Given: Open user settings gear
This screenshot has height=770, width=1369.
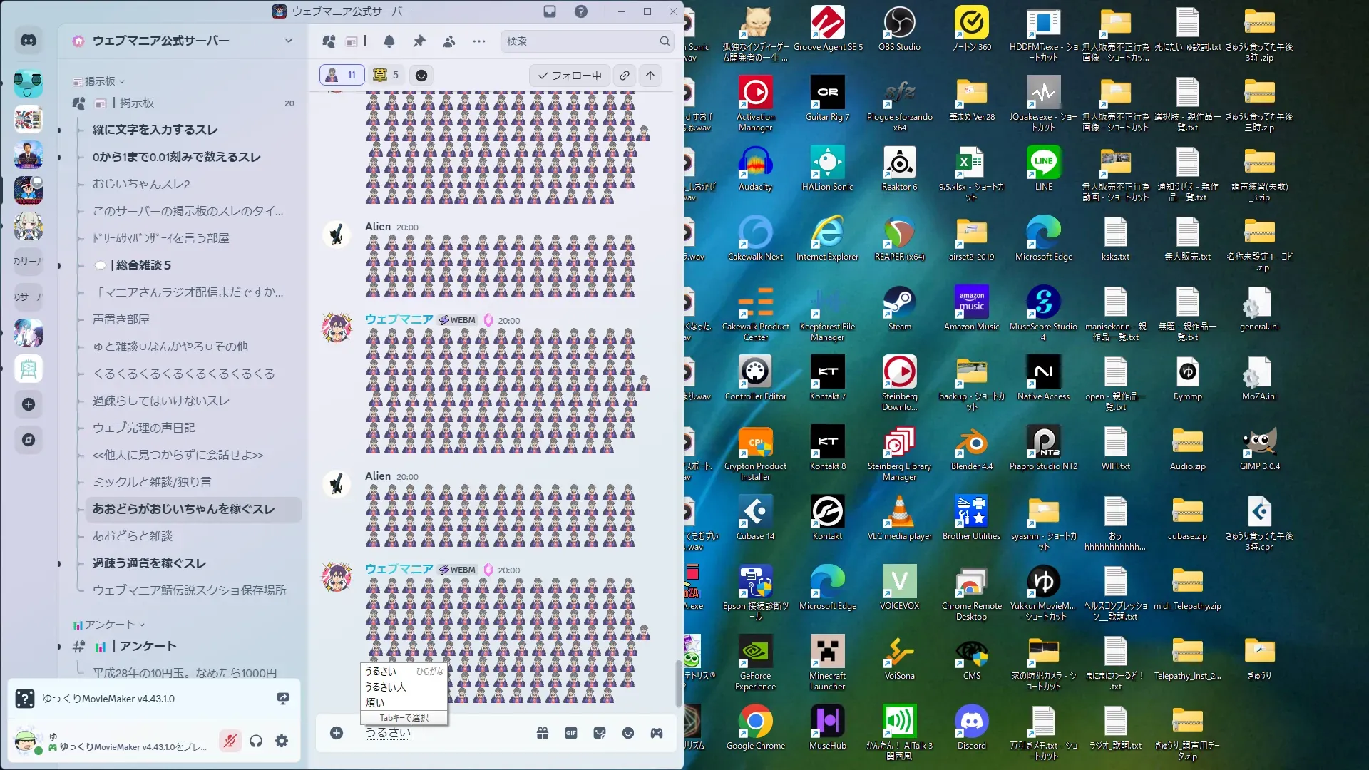Looking at the screenshot, I should [282, 741].
